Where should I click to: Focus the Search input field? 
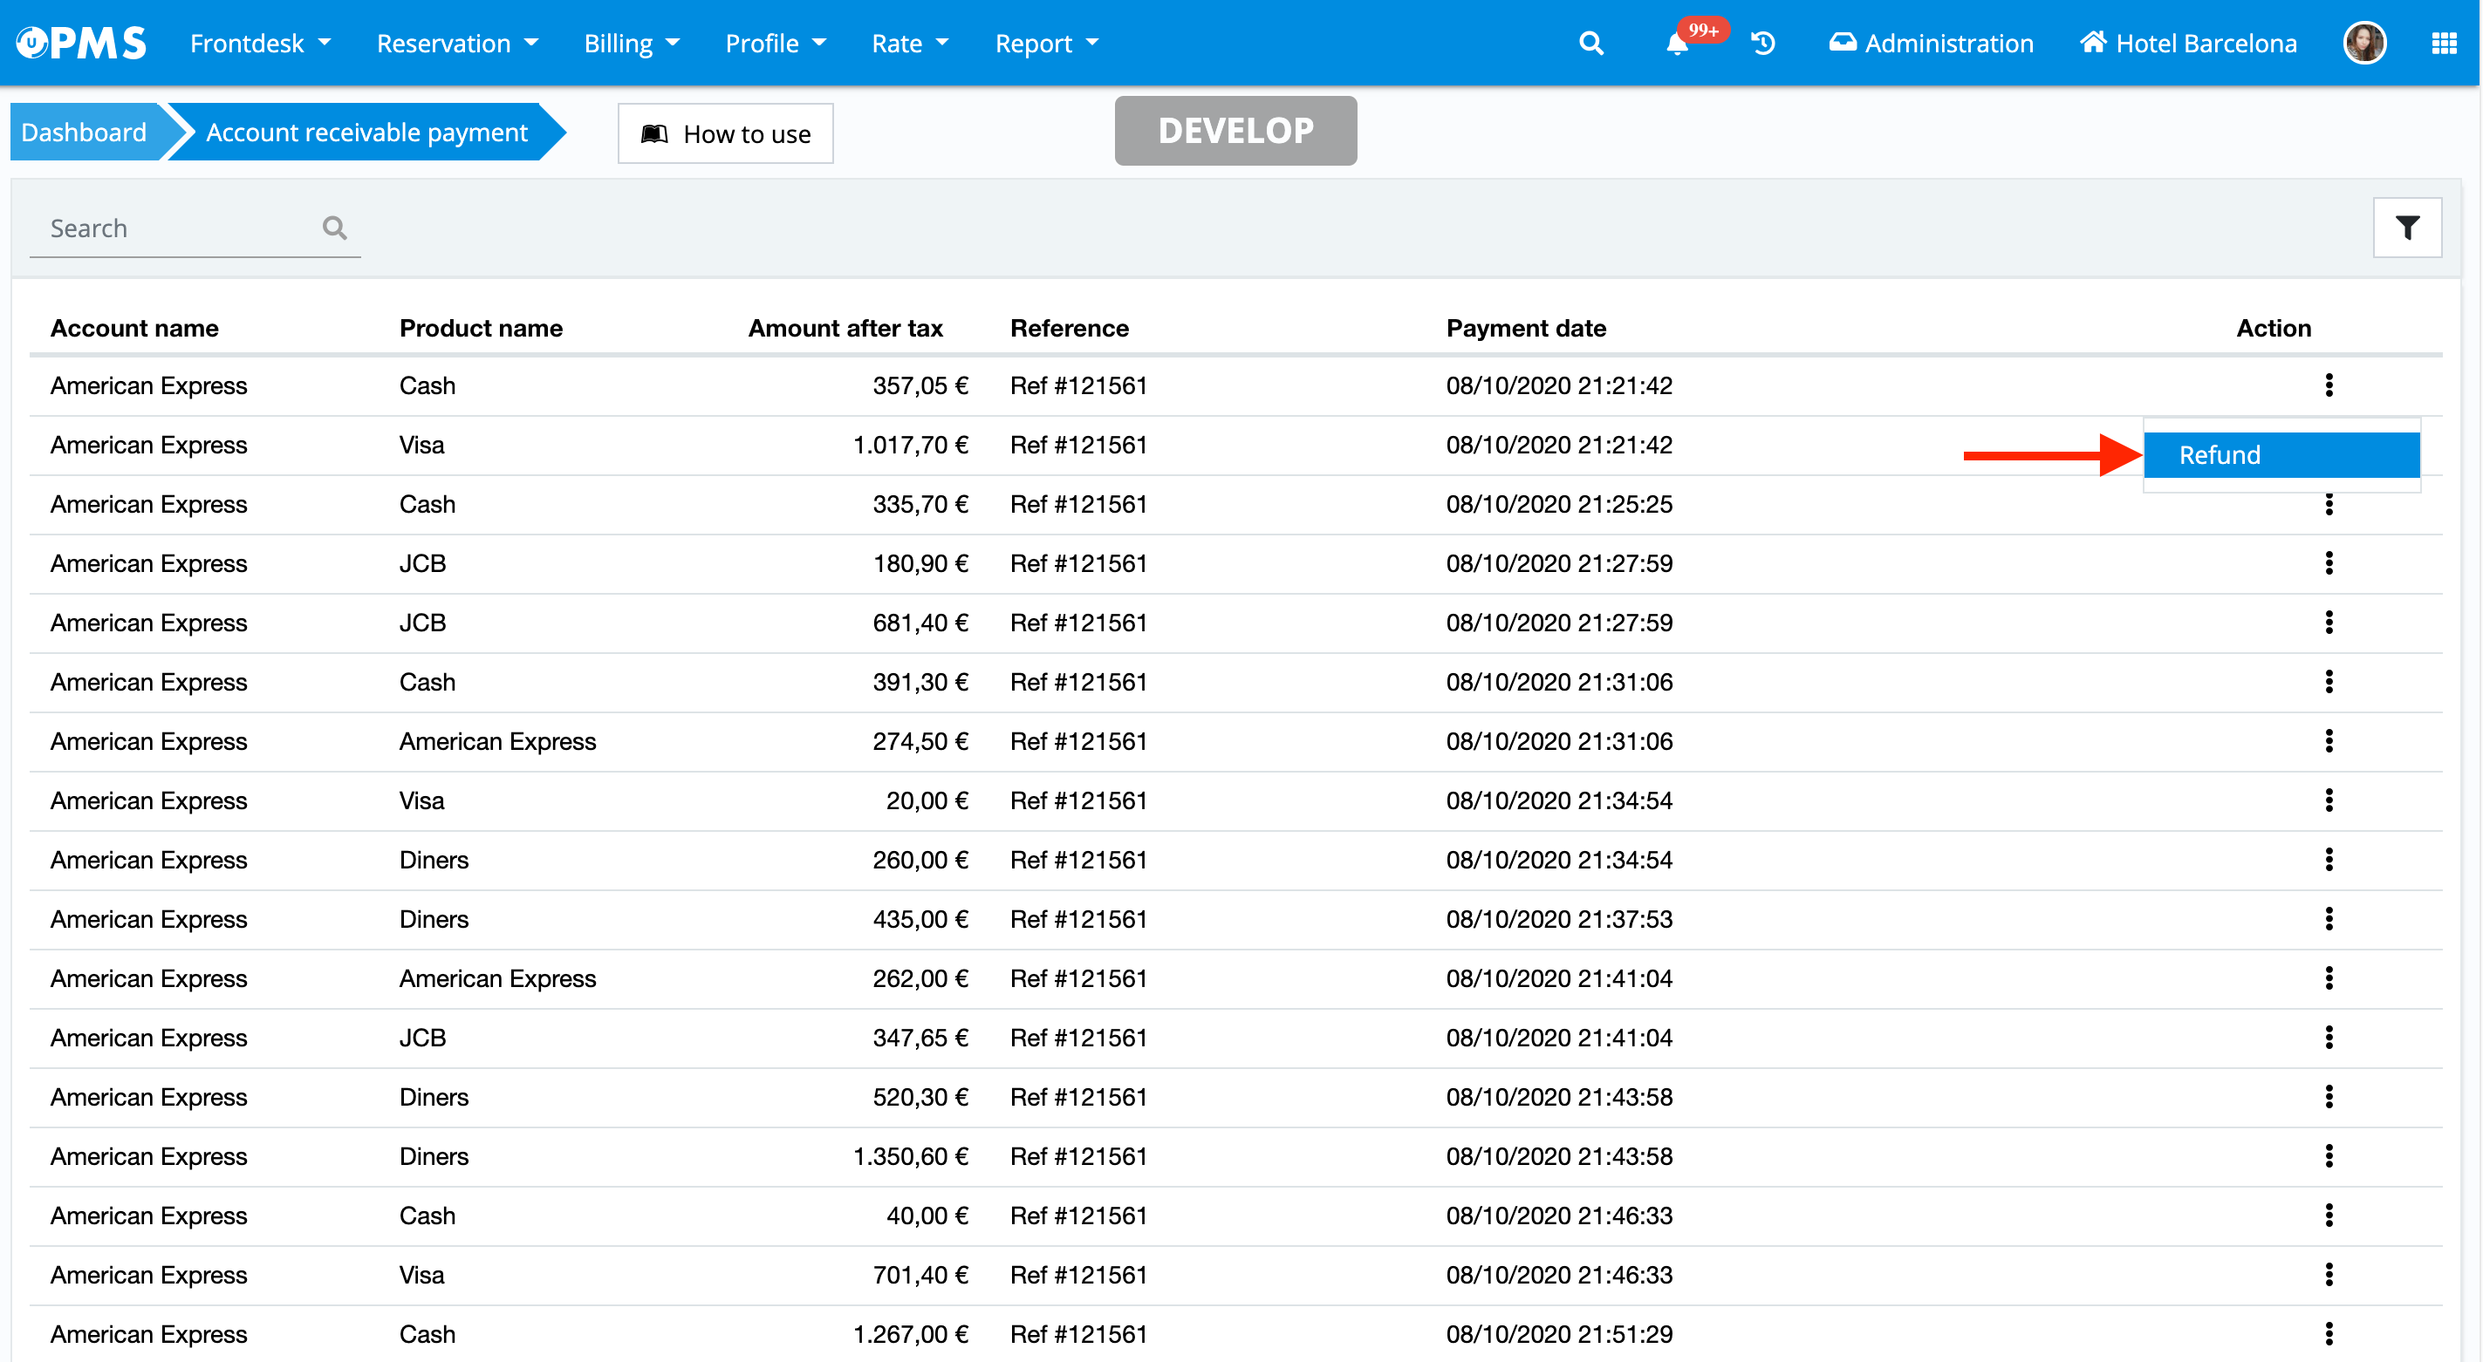pos(174,228)
